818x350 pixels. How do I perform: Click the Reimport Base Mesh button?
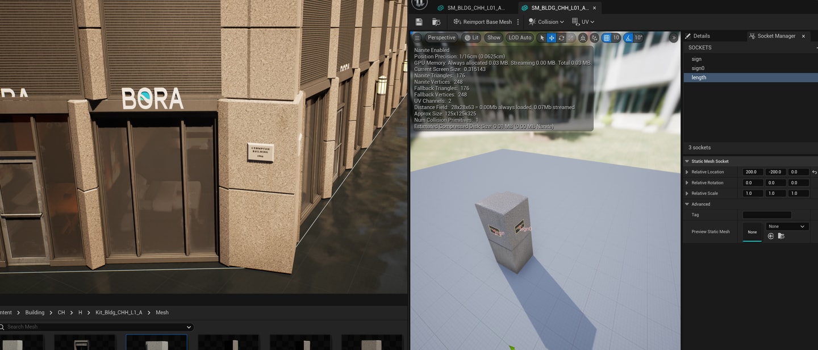tap(482, 22)
